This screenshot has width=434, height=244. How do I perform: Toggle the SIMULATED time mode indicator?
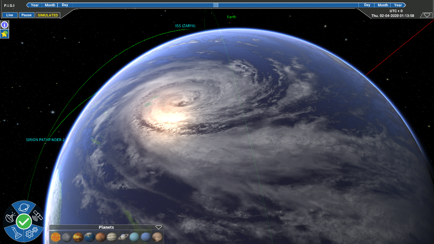pyautogui.click(x=48, y=15)
